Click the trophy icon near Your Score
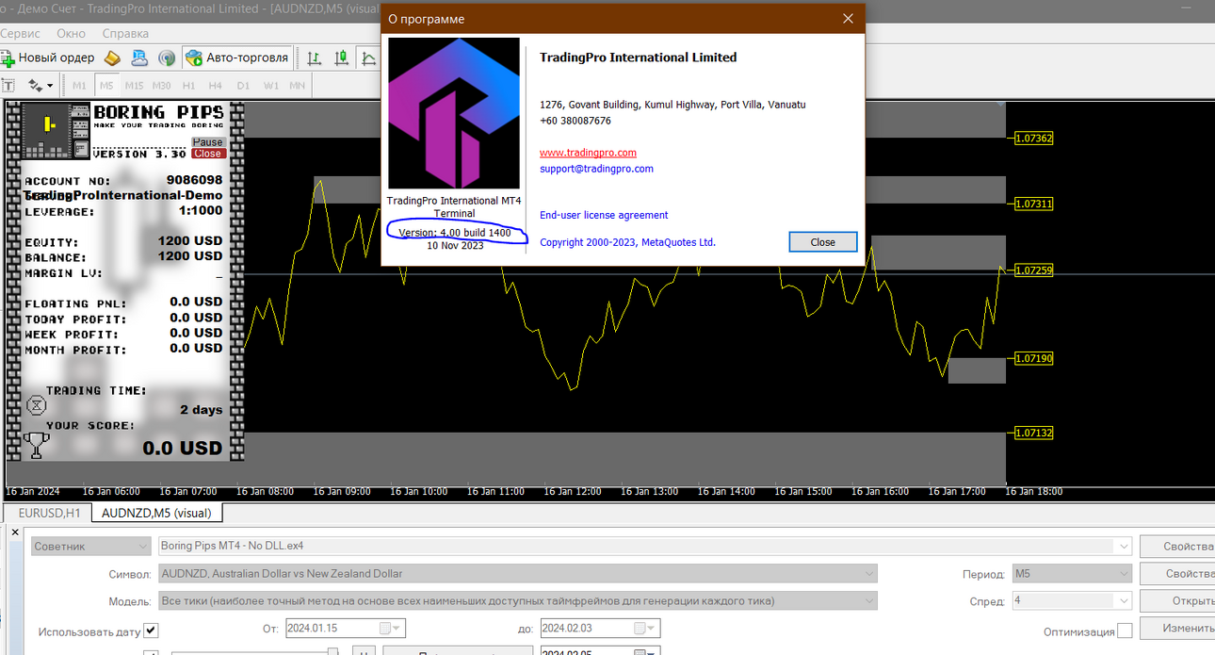Image resolution: width=1215 pixels, height=655 pixels. pos(37,445)
